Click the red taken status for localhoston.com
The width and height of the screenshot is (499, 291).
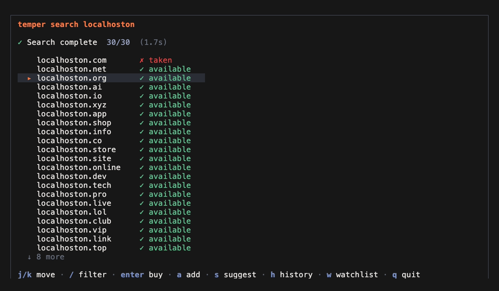click(156, 60)
